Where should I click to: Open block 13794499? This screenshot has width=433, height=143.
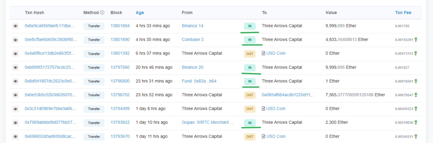[x=120, y=109]
